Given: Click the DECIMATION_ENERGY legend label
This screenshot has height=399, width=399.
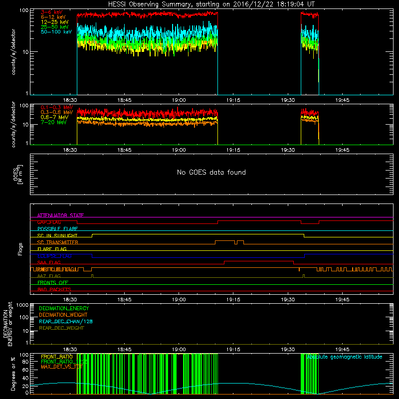Looking at the screenshot, I should (64, 308).
